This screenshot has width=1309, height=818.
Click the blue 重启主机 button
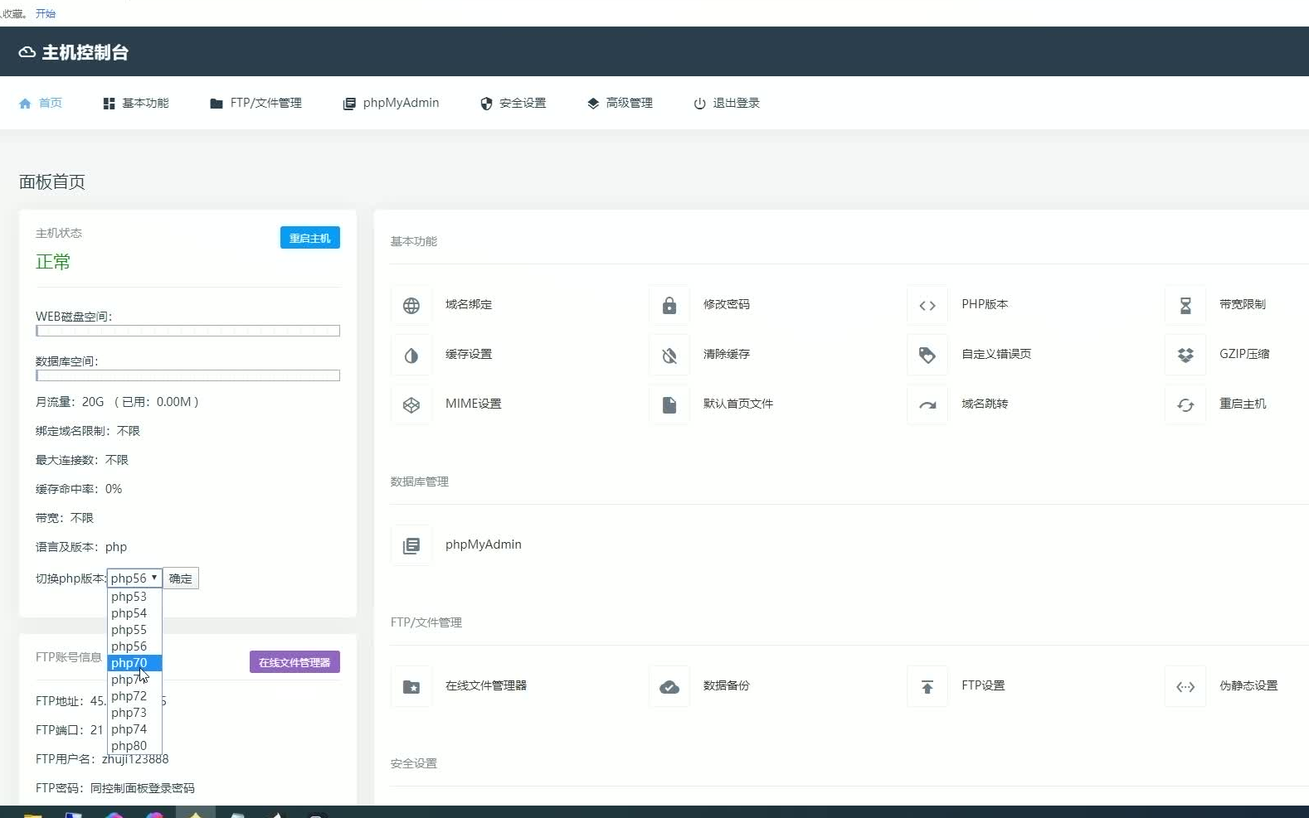coord(310,238)
